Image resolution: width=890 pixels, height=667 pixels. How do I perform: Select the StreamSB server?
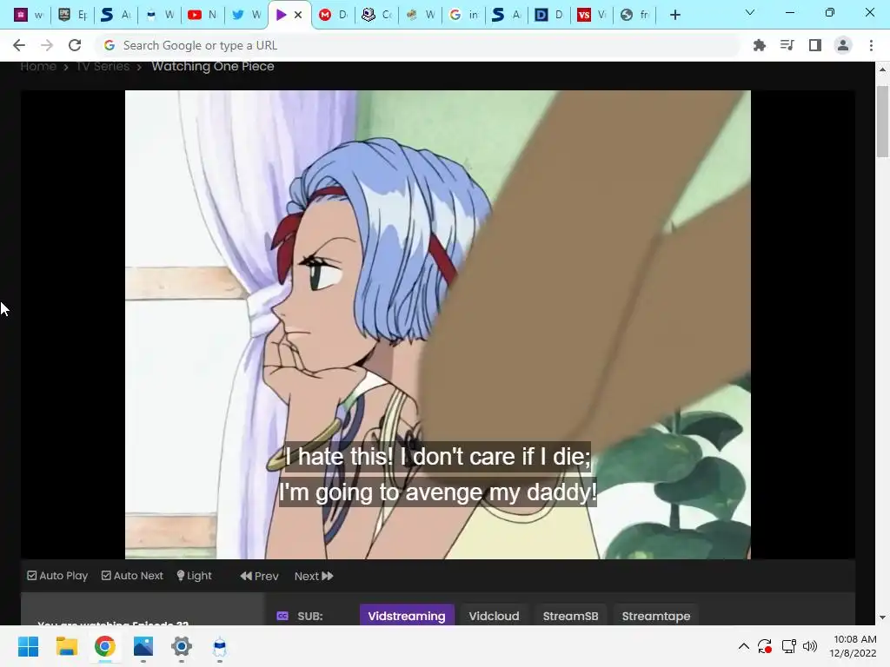570,616
